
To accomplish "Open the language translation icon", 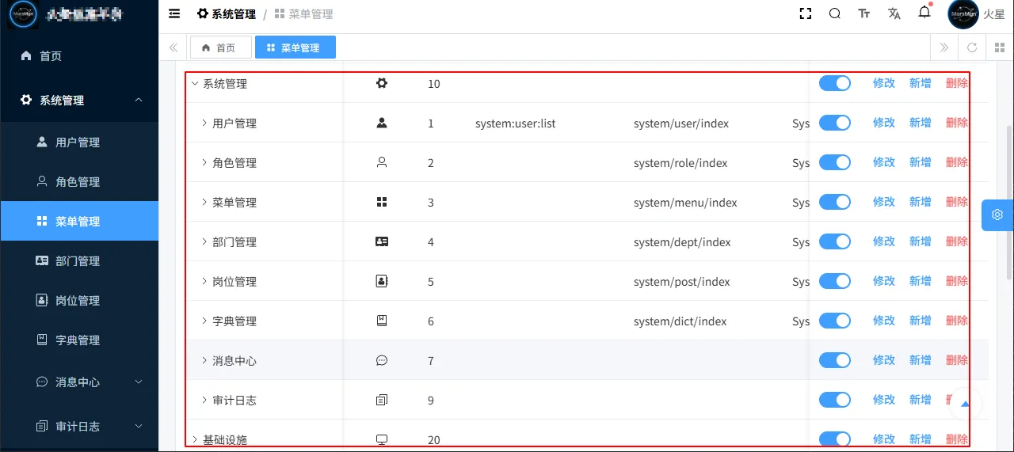I will pos(894,13).
